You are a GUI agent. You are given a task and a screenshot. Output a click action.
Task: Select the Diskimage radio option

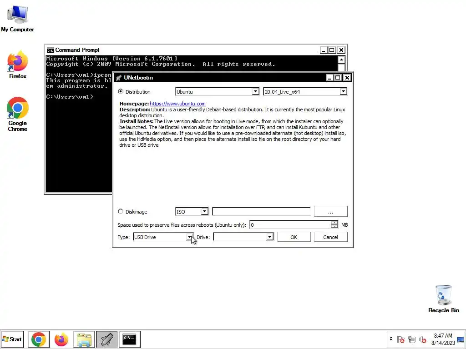click(120, 211)
